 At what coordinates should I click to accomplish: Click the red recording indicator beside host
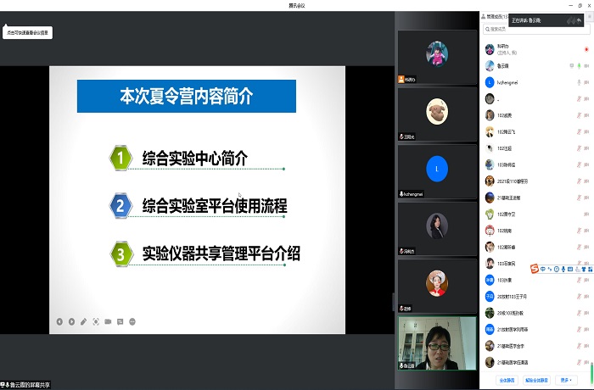click(586, 49)
